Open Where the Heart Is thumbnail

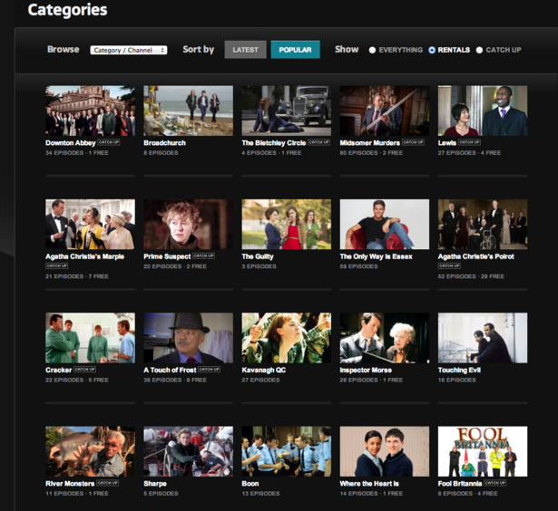click(385, 451)
